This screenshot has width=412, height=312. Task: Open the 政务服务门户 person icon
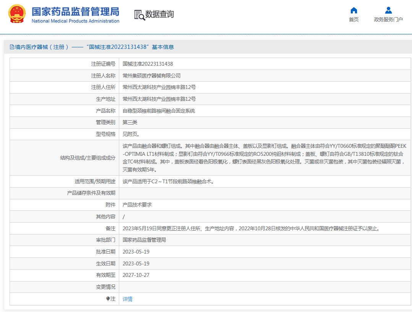[388, 11]
